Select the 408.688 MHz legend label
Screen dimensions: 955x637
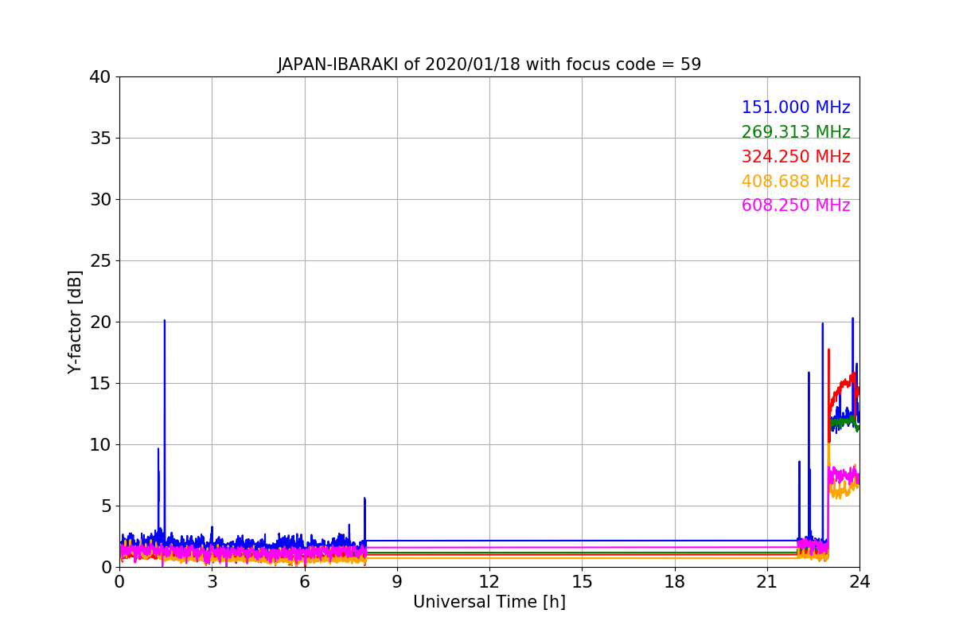click(x=796, y=182)
